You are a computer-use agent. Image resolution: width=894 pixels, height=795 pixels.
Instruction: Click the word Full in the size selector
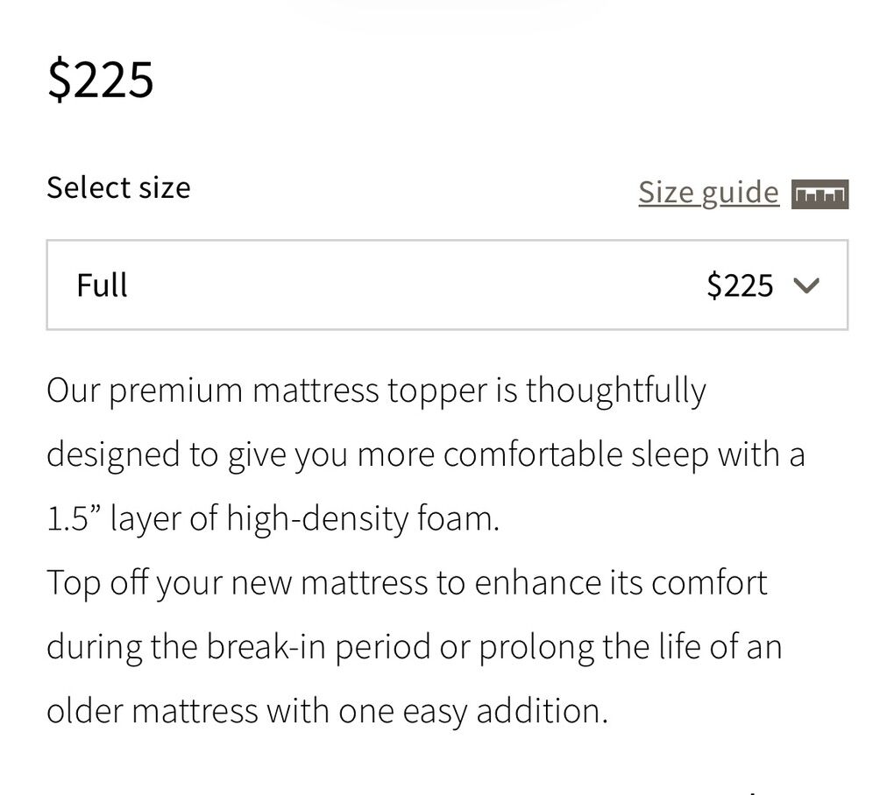pos(102,285)
